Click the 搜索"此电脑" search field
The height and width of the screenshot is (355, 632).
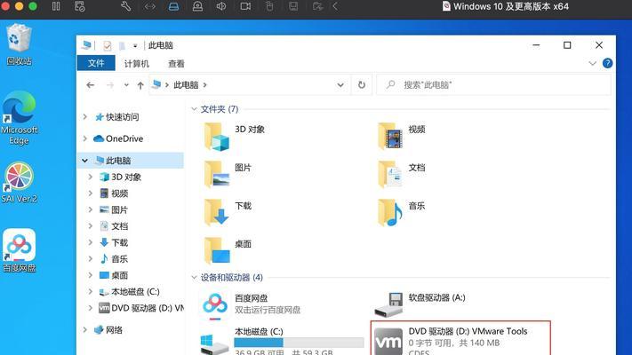(493, 85)
